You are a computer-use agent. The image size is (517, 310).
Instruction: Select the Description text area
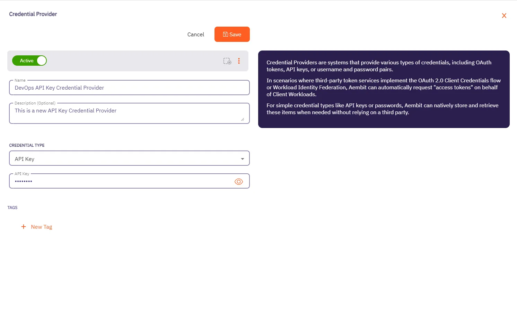[128, 113]
